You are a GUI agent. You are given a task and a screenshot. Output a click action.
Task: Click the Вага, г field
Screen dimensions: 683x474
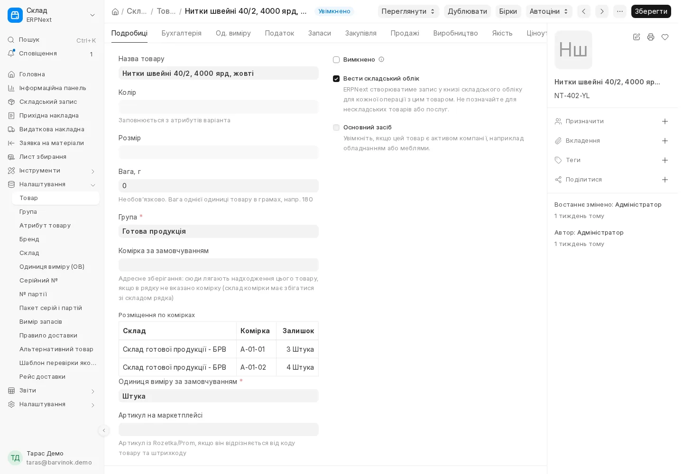click(219, 186)
